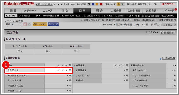Click 取引余力:180,180,262円 in status line
The height and width of the screenshot is (95, 179).
(119, 20)
